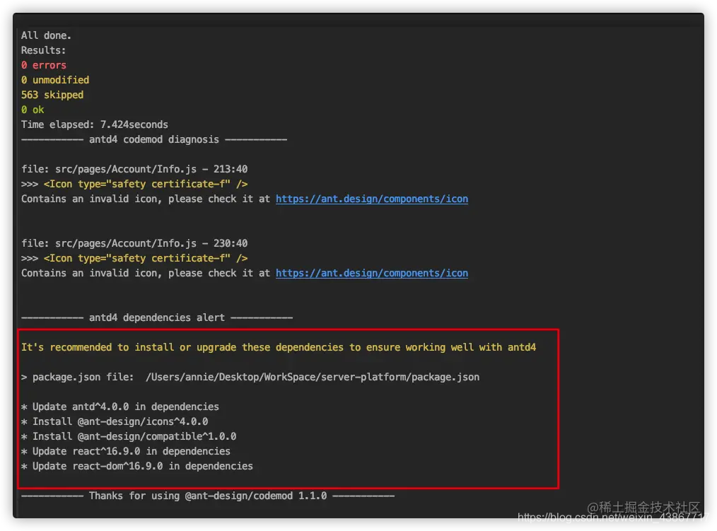
Task: Open the first ant.design/components/icon link
Action: [x=371, y=199]
